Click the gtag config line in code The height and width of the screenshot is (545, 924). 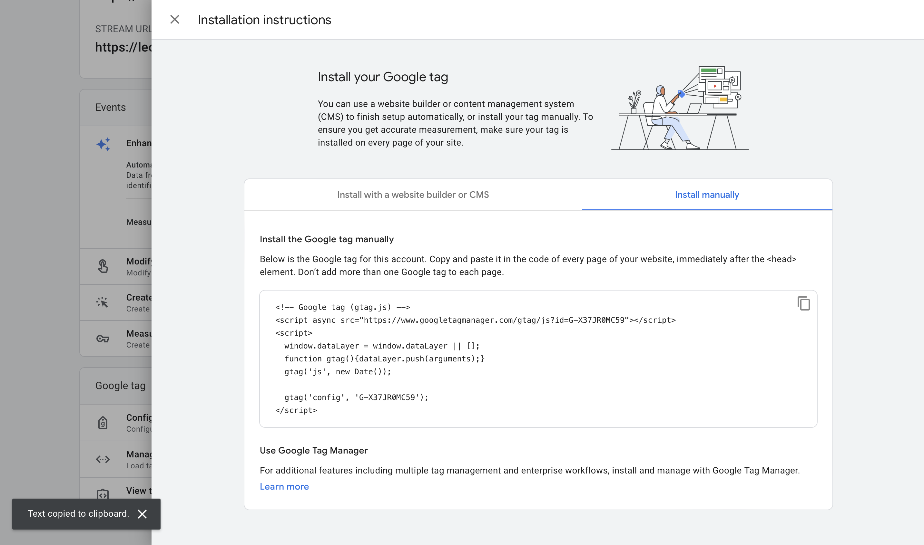(356, 397)
